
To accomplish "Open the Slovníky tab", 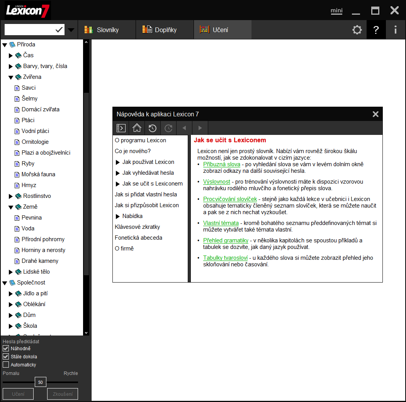I will point(107,30).
